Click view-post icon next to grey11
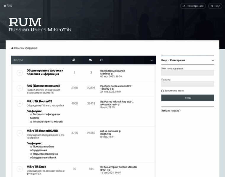 [109, 170]
